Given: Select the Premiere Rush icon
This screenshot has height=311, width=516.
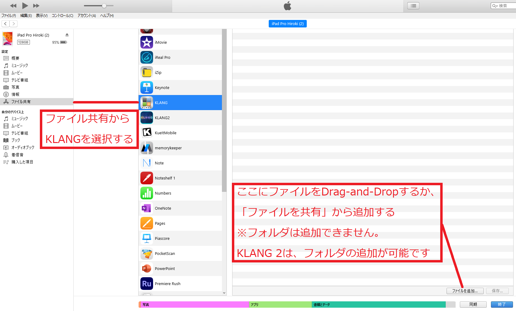Looking at the screenshot, I should [147, 284].
